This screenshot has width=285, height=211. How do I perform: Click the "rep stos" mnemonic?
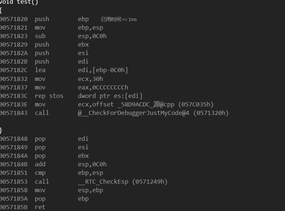[x=49, y=96]
